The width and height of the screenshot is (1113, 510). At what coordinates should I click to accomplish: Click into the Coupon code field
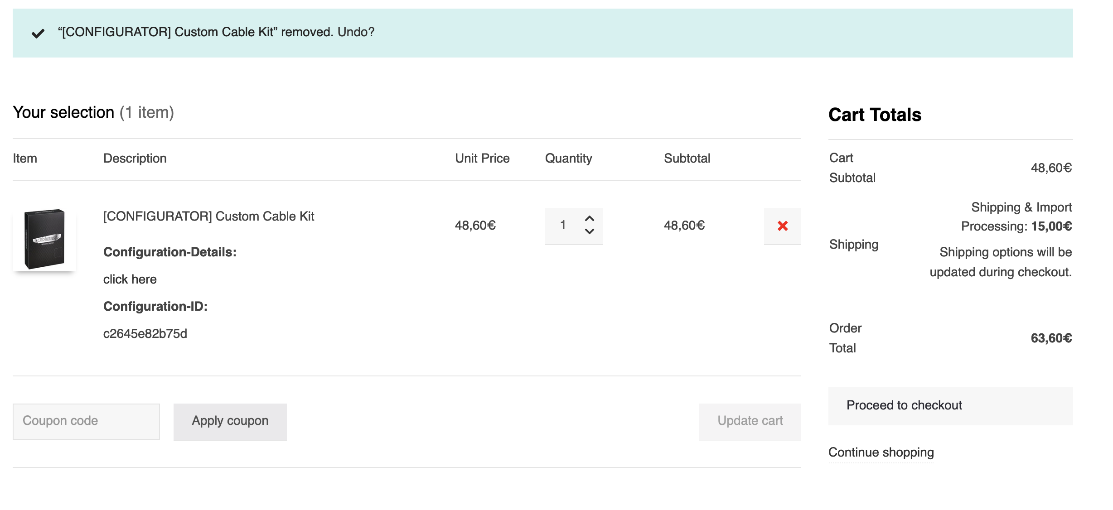[x=86, y=421]
